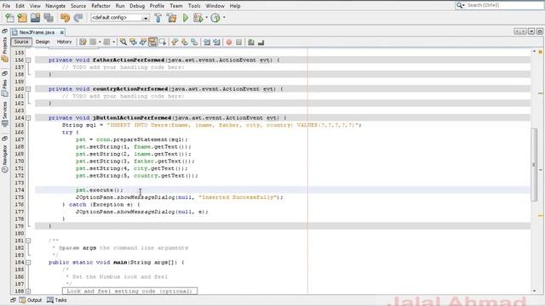Viewport: 545px width, 306px height.
Task: Maximize the editor window area
Action: click(x=539, y=31)
